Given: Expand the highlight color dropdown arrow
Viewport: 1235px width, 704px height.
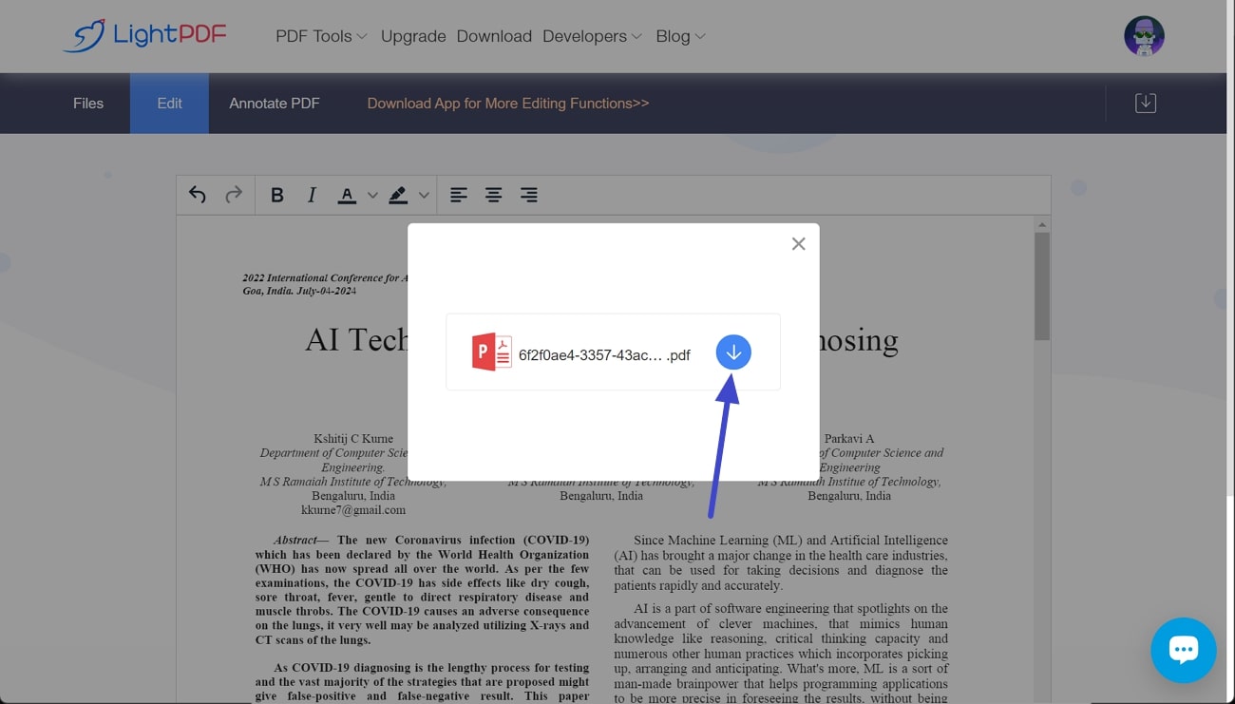Looking at the screenshot, I should (x=423, y=195).
